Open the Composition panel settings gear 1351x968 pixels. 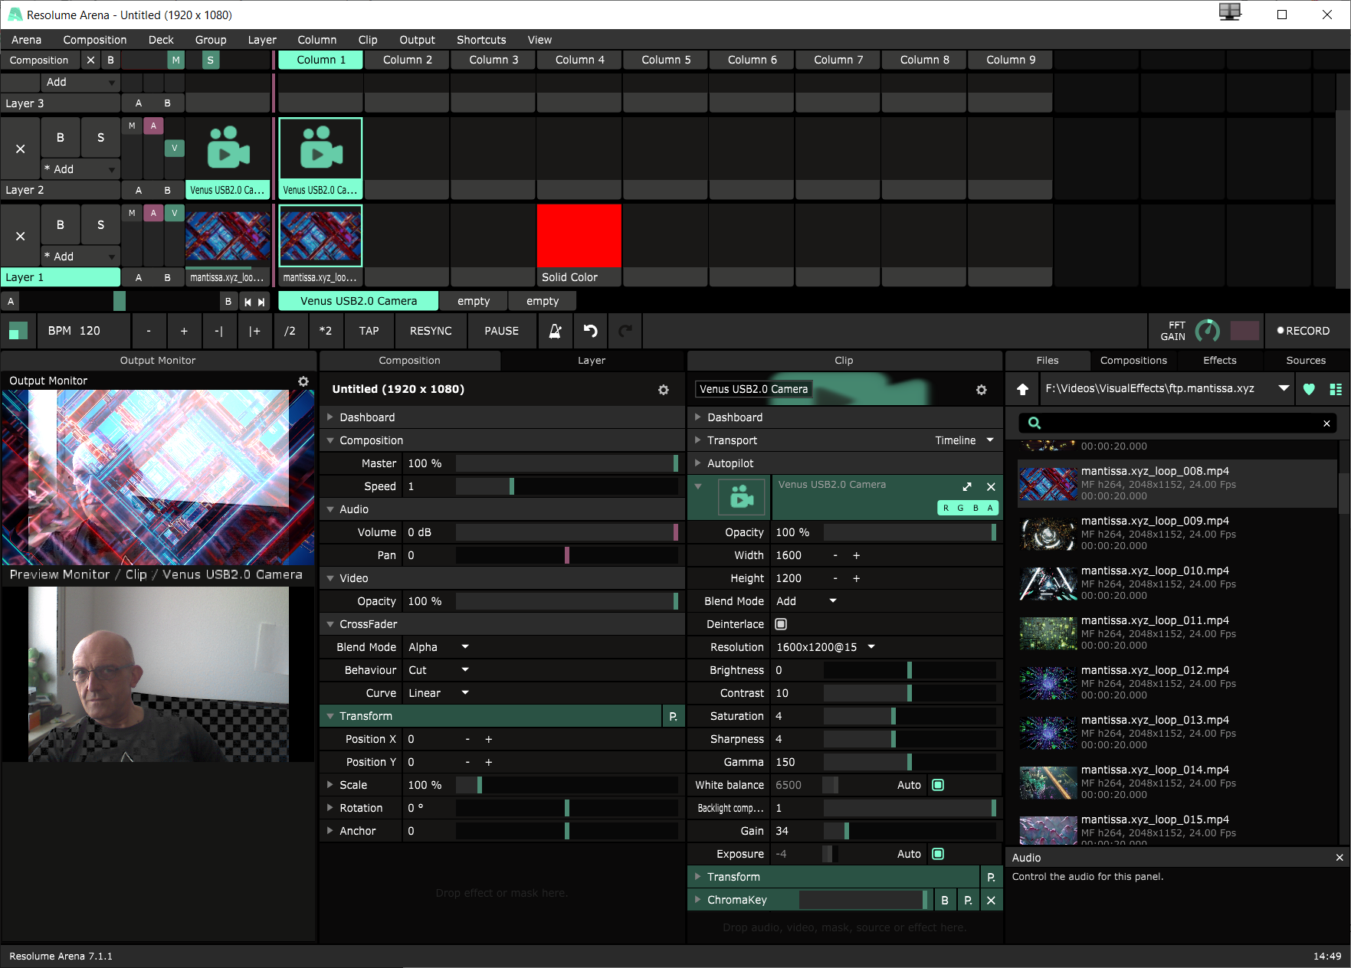663,390
